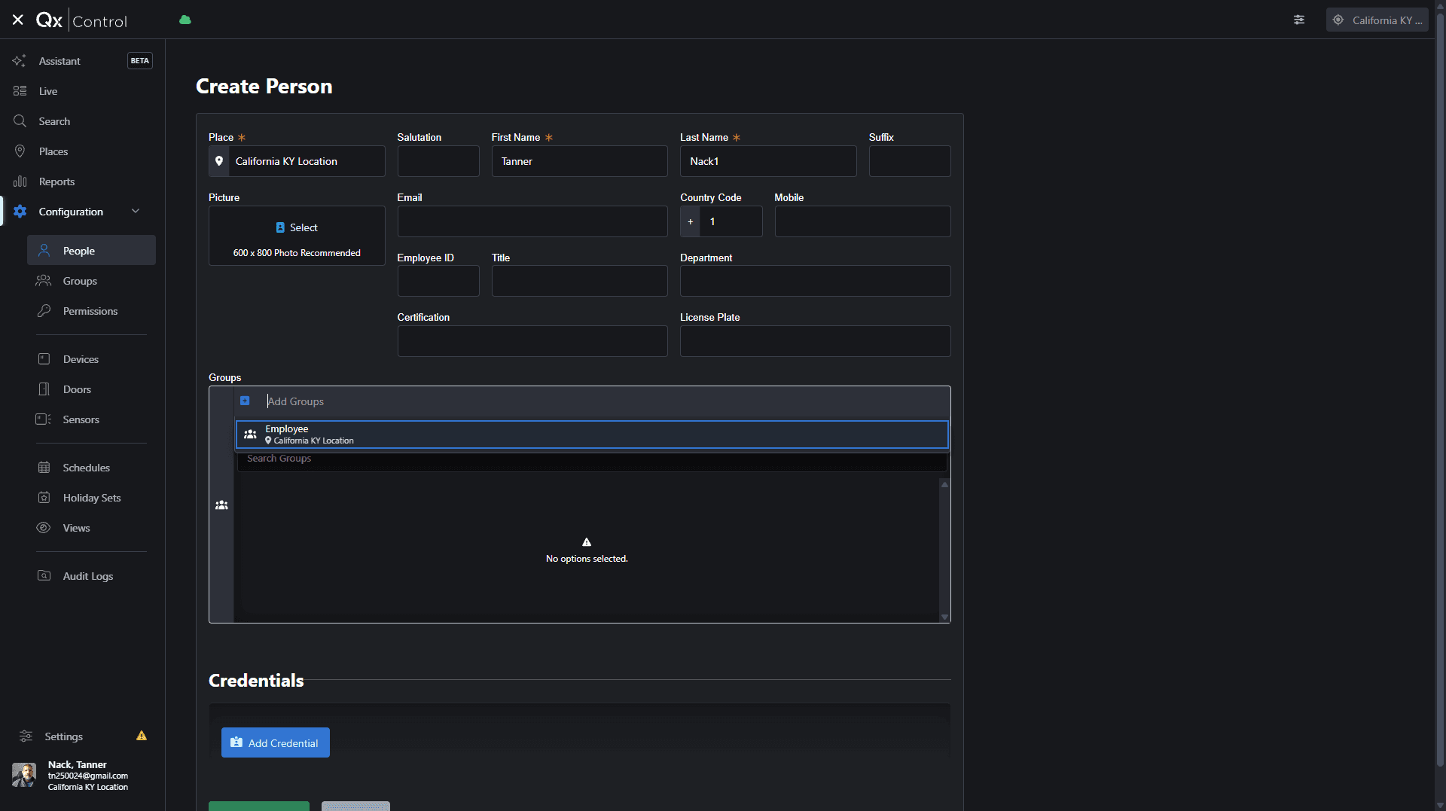1446x811 pixels.
Task: Click the Add Credential button
Action: pyautogui.click(x=275, y=742)
